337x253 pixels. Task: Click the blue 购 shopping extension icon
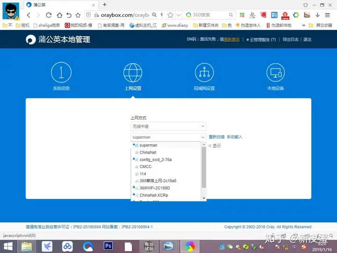[x=274, y=15]
